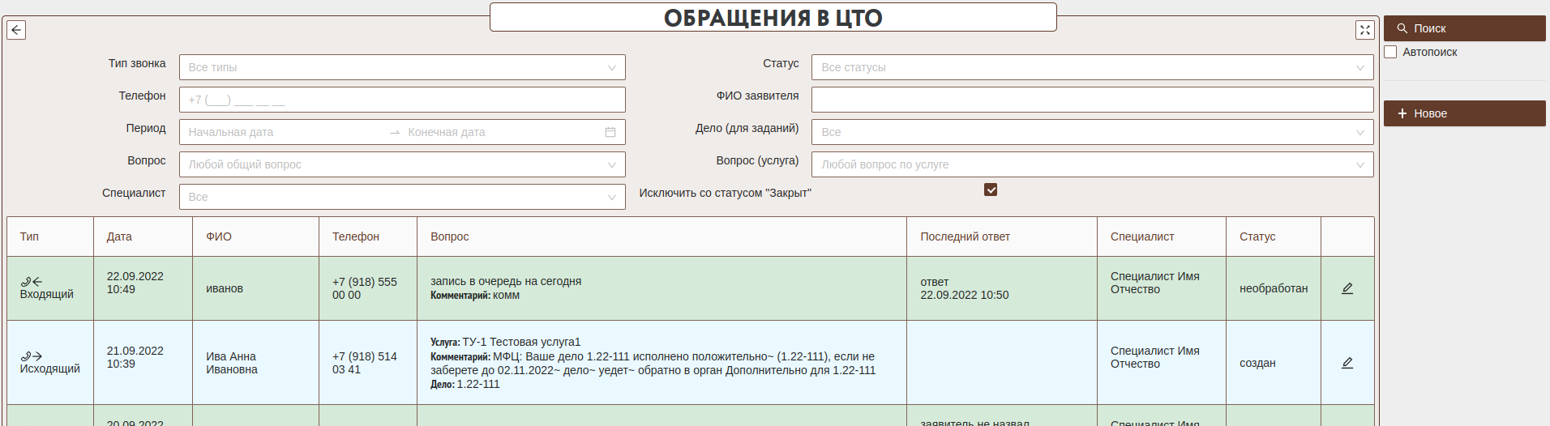Open the Тип звонка dropdown
Viewport: 1550px width, 426px height.
pos(401,67)
